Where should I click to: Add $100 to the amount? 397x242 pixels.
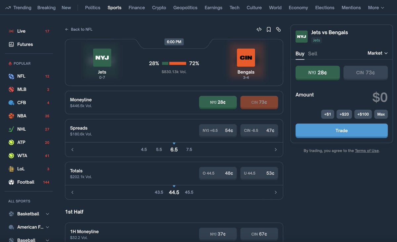(363, 114)
